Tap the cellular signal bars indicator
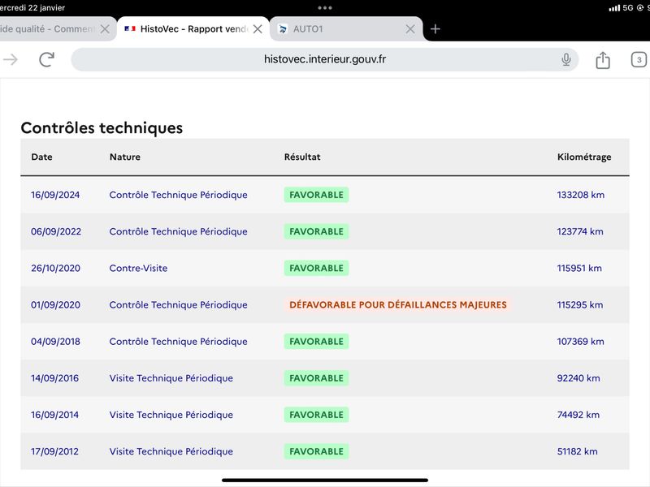 point(614,8)
